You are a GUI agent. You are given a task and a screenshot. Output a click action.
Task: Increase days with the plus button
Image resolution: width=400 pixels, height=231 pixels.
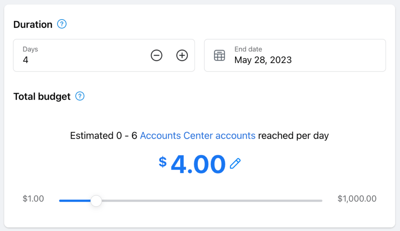pyautogui.click(x=182, y=56)
